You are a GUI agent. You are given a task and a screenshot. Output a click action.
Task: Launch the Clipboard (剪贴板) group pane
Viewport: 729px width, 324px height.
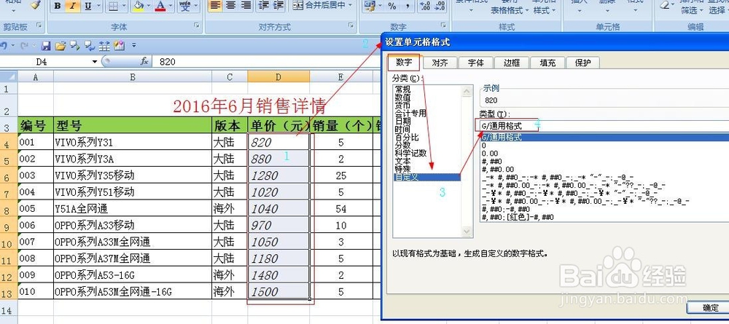[39, 25]
